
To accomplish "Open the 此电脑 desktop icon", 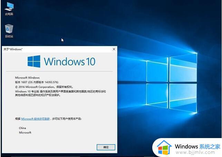I will click(9, 8).
